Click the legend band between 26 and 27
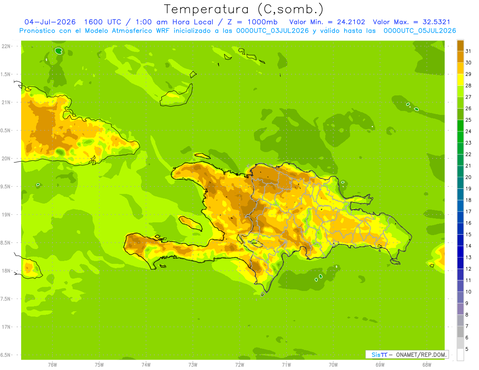 click(460, 103)
